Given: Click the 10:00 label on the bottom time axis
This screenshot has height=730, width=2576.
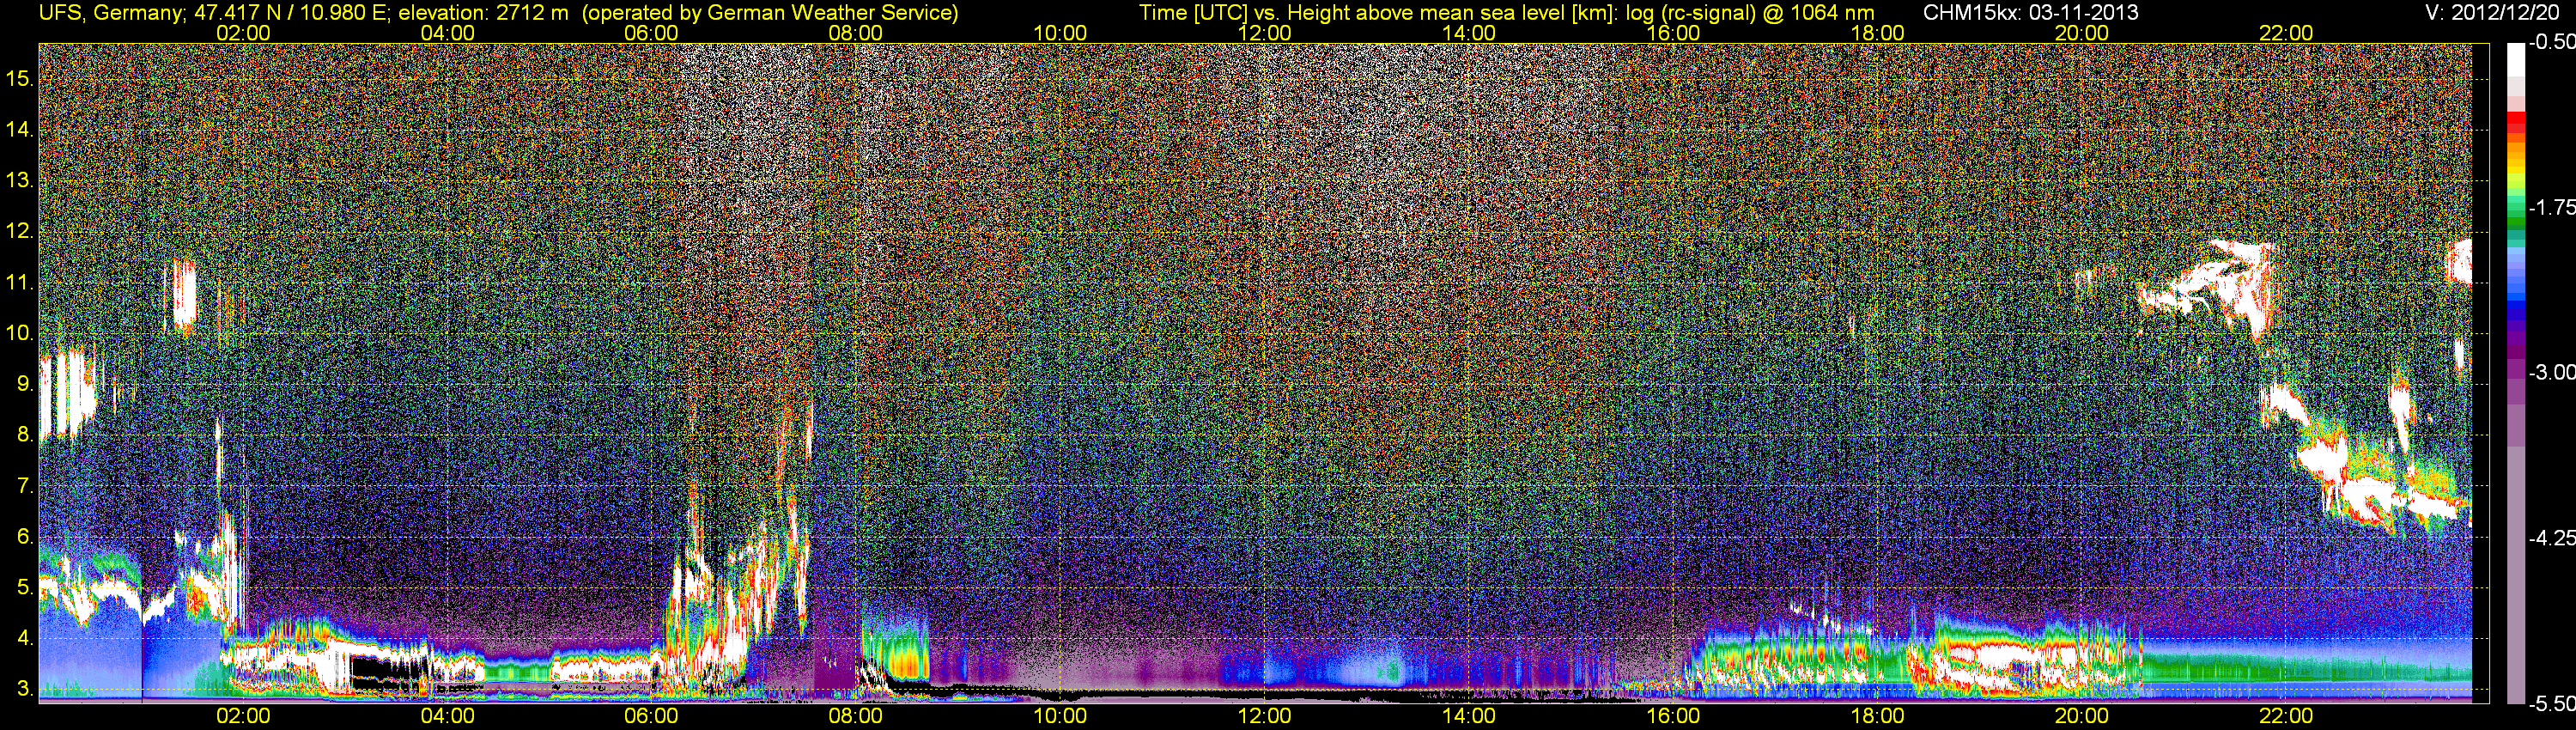Looking at the screenshot, I should coord(1060,716).
